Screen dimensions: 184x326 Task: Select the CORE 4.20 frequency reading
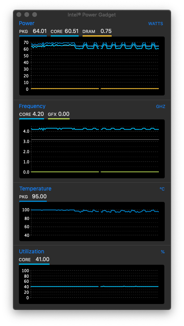(x=31, y=114)
